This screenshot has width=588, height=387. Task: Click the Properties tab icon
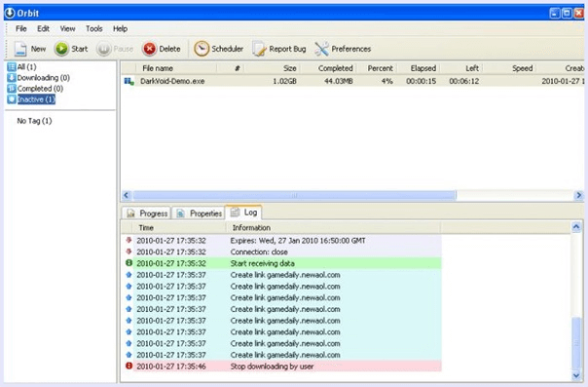180,213
